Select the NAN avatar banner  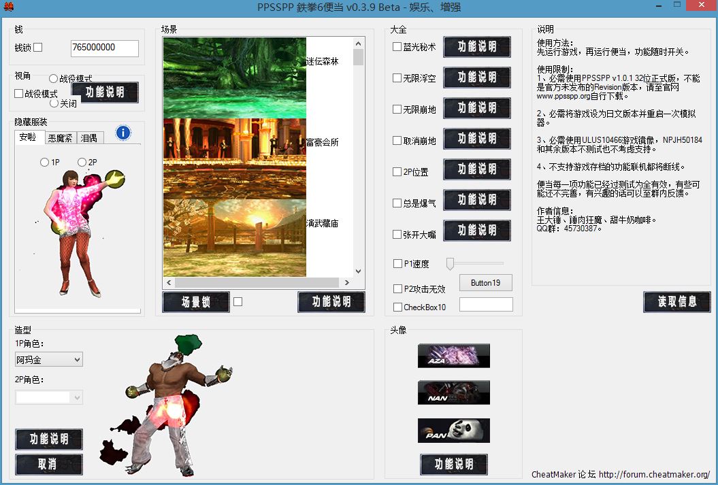point(453,393)
